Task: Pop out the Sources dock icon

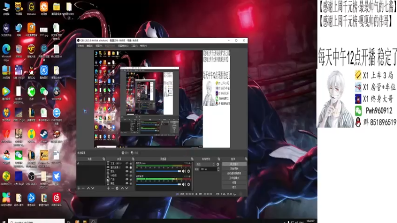Action: pos(133,159)
